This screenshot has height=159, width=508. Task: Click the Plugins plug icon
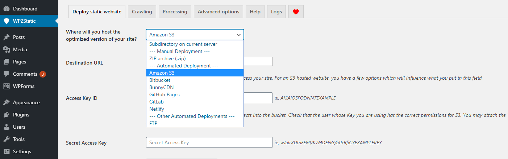[x=6, y=115]
